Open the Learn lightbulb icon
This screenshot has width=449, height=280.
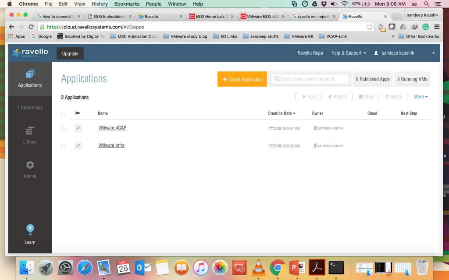click(30, 229)
